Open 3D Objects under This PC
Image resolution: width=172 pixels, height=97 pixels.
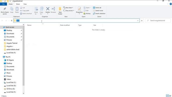coord(10,60)
